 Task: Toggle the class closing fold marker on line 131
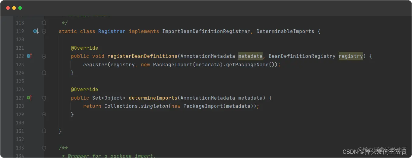click(x=44, y=131)
